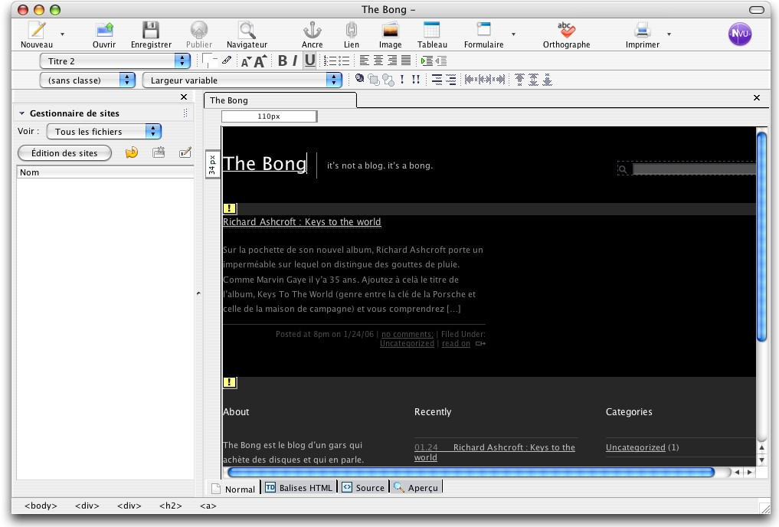Collapse the sidebar using the splitter grip

[x=198, y=293]
